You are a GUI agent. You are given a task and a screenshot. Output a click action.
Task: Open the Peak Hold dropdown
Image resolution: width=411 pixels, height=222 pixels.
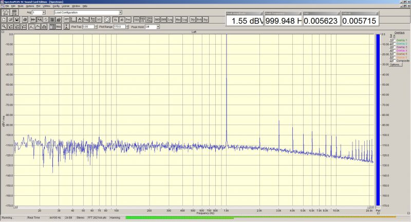point(158,27)
